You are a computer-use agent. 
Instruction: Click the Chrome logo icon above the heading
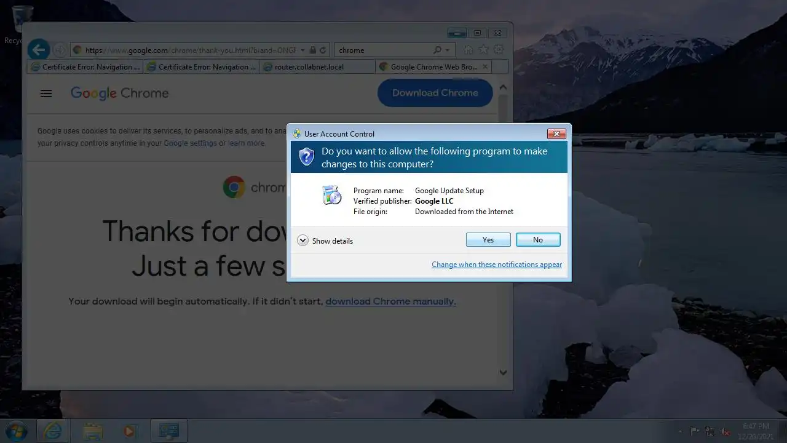tap(234, 187)
